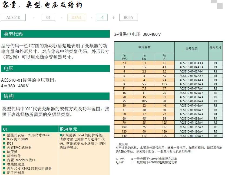
Task: Click the 内置EMC 滤波器 bullet item
Action: tap(17, 147)
